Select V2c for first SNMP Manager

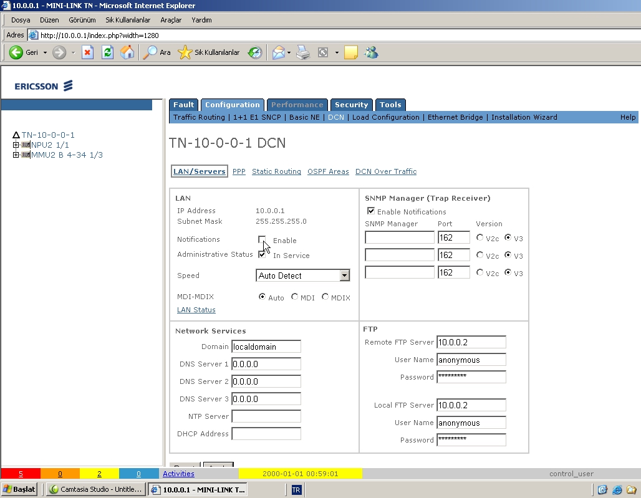[480, 237]
